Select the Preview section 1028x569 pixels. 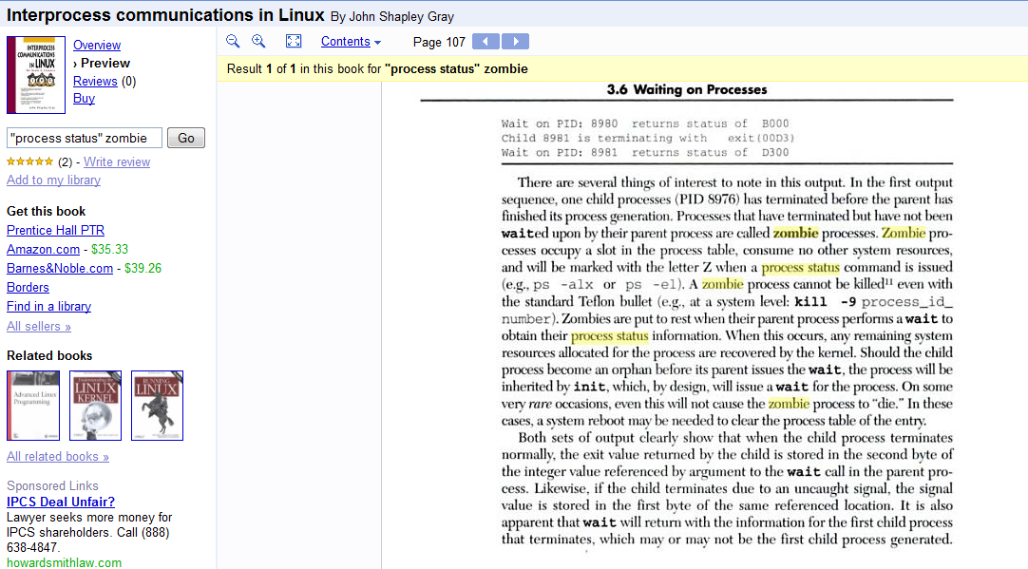coord(105,63)
